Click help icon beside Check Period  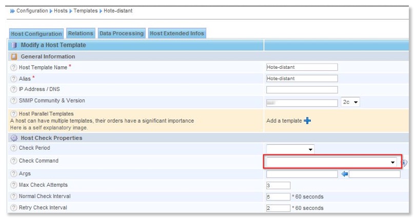click(14, 148)
